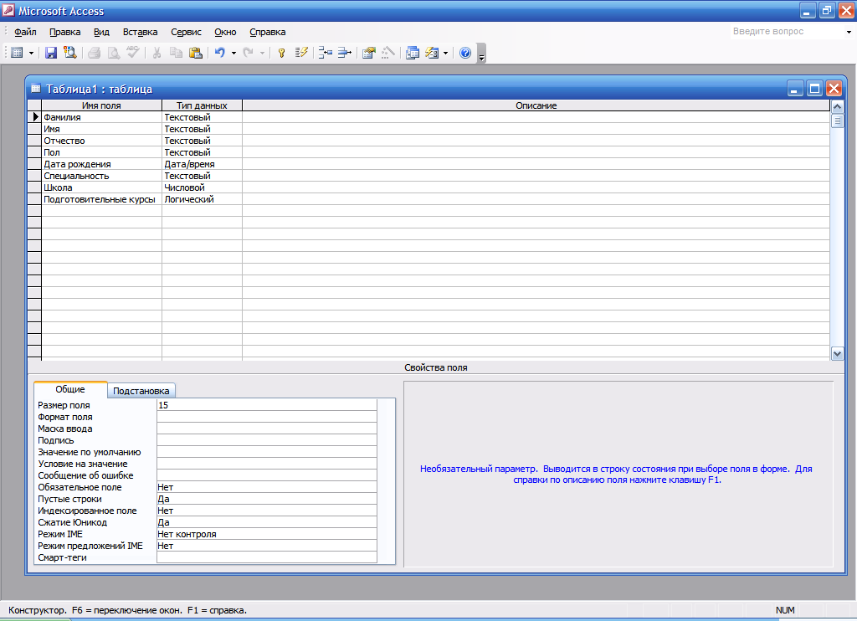Screen dimensions: 857x621
Task: Open the Properties icon
Action: pyautogui.click(x=369, y=53)
